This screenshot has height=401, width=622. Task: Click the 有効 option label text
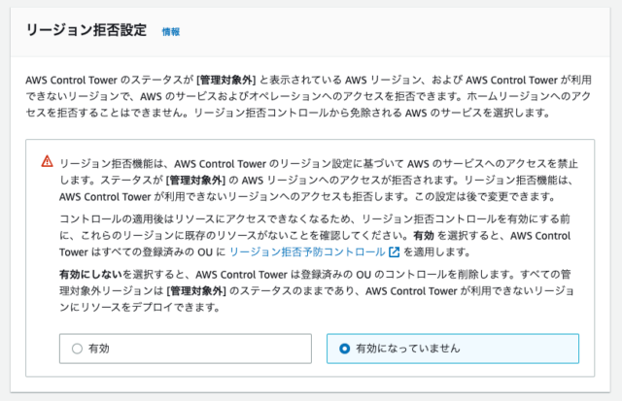click(x=99, y=349)
